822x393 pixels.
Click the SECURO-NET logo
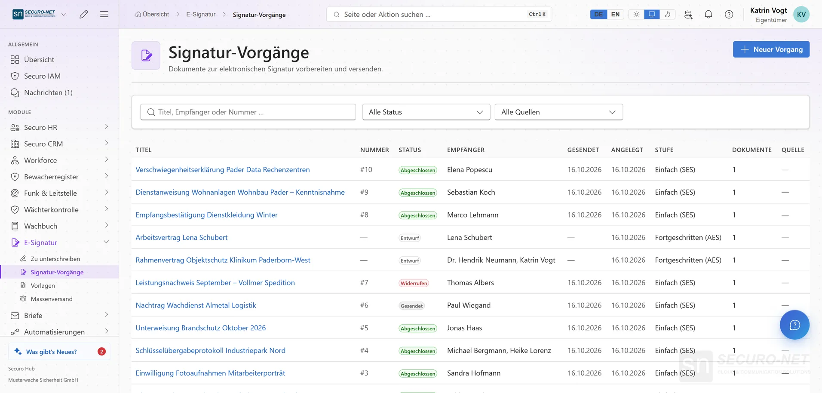pos(34,14)
